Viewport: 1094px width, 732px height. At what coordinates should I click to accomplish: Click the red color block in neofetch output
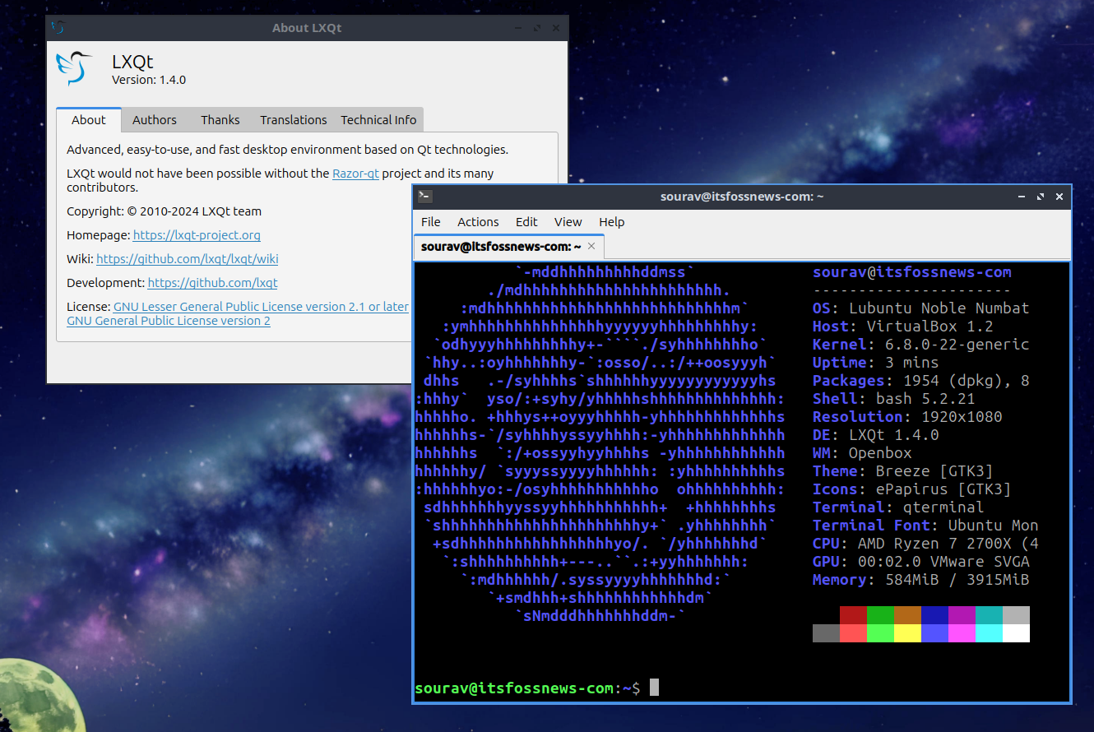point(853,615)
